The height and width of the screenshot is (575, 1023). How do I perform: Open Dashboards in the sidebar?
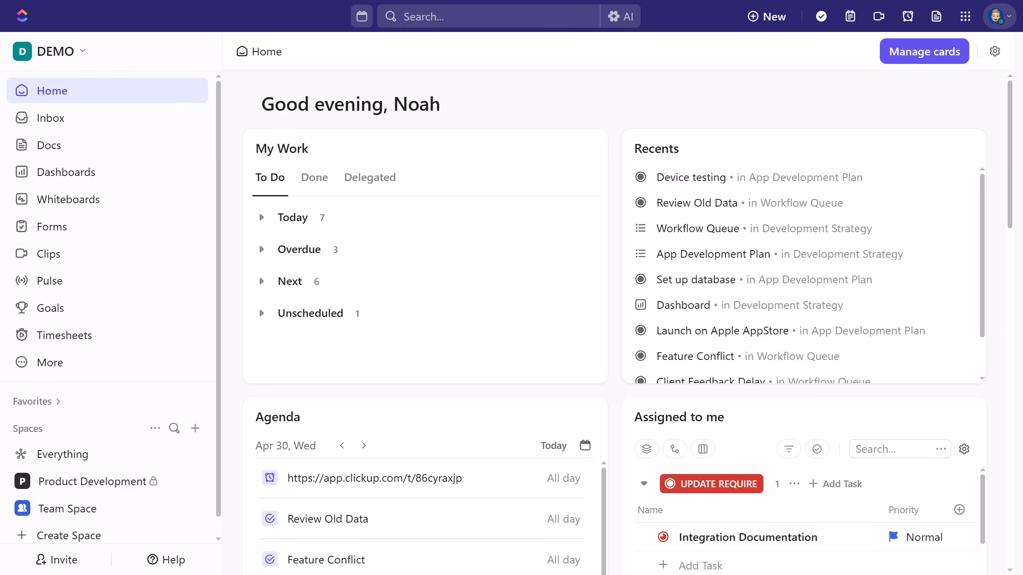click(x=107, y=172)
